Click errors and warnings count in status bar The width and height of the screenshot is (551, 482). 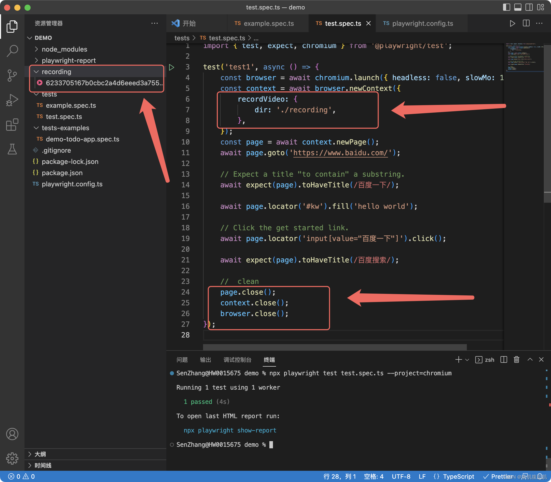pos(21,476)
